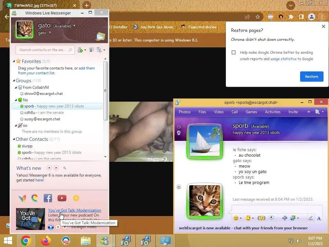Click the MSN butterfly icon
The image size is (329, 247).
tap(22, 198)
